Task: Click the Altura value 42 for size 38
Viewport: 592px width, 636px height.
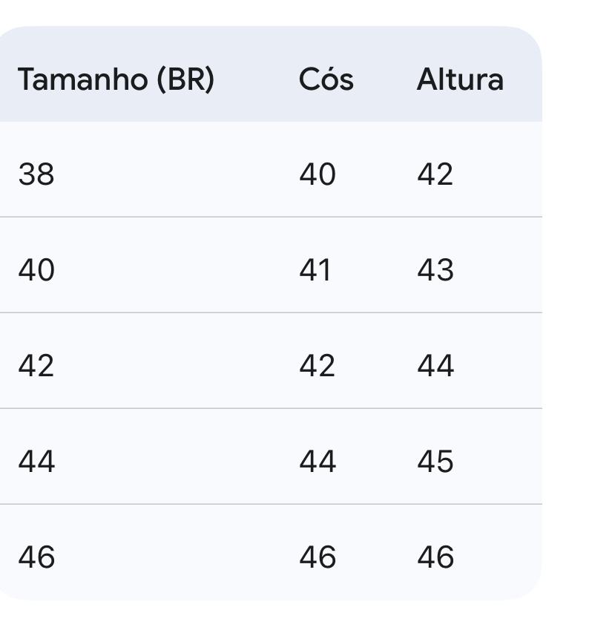Action: point(435,174)
